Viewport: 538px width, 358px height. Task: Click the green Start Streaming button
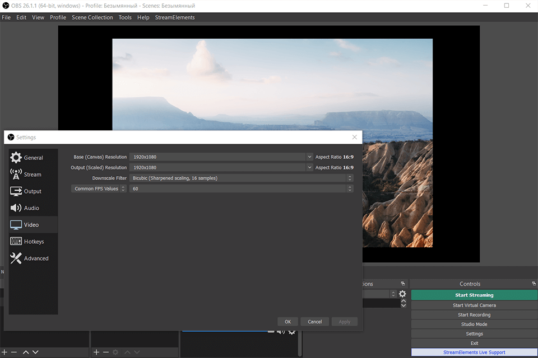click(474, 295)
